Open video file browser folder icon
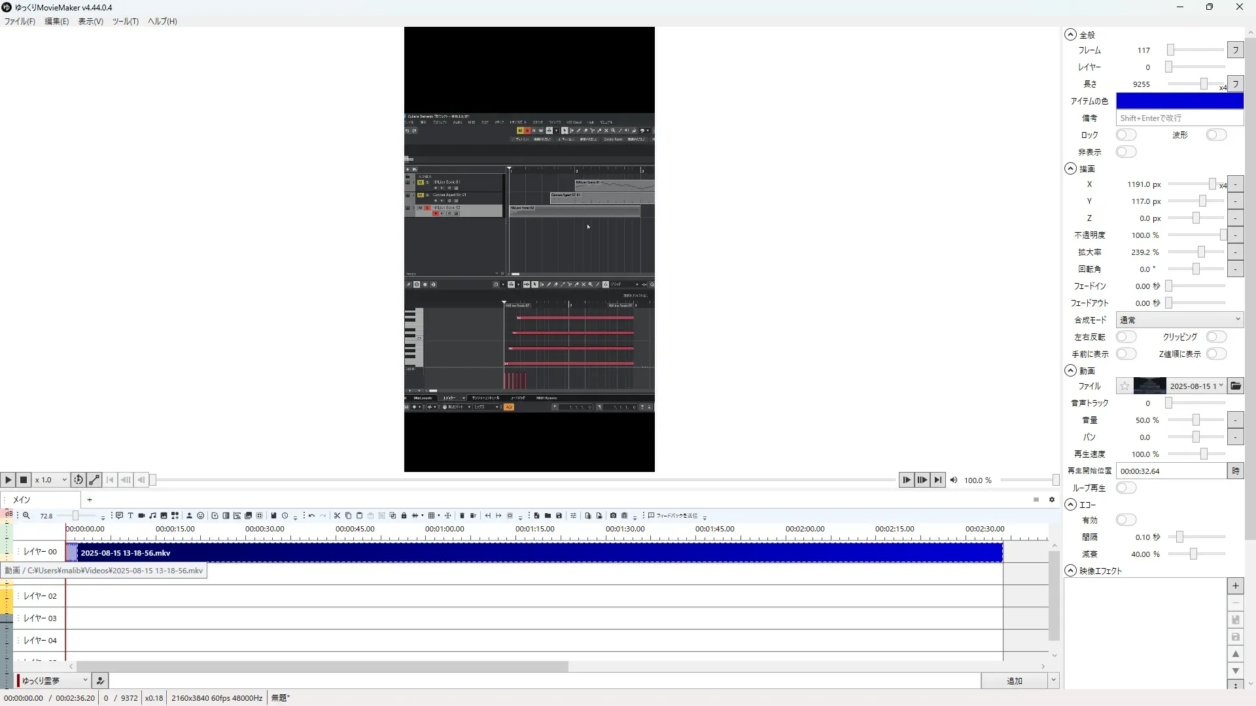Image resolution: width=1256 pixels, height=706 pixels. coord(1235,386)
